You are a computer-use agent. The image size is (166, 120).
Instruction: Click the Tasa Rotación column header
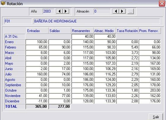127,31
